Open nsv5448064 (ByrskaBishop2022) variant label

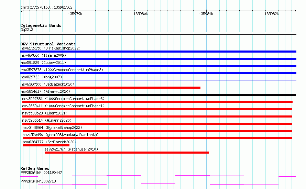click(x=52, y=127)
